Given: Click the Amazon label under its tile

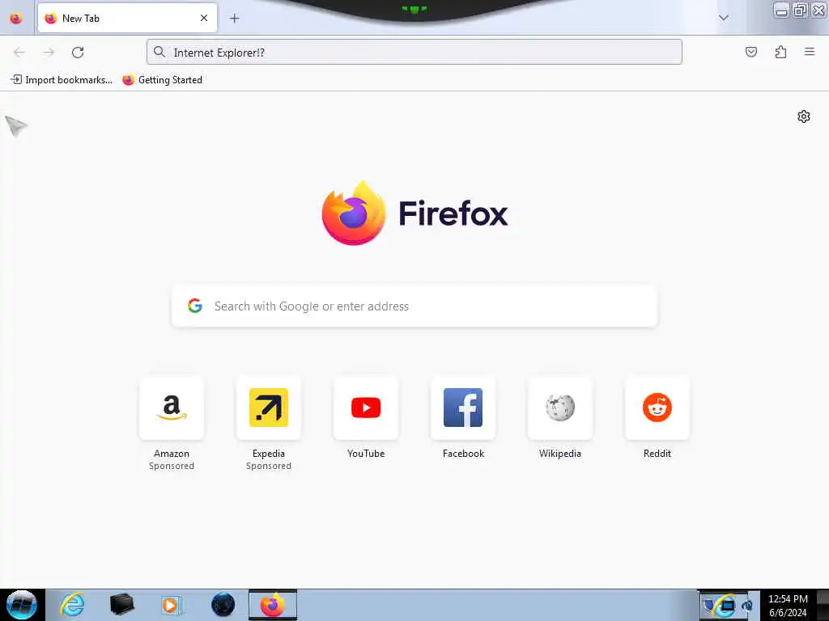Looking at the screenshot, I should point(172,454).
